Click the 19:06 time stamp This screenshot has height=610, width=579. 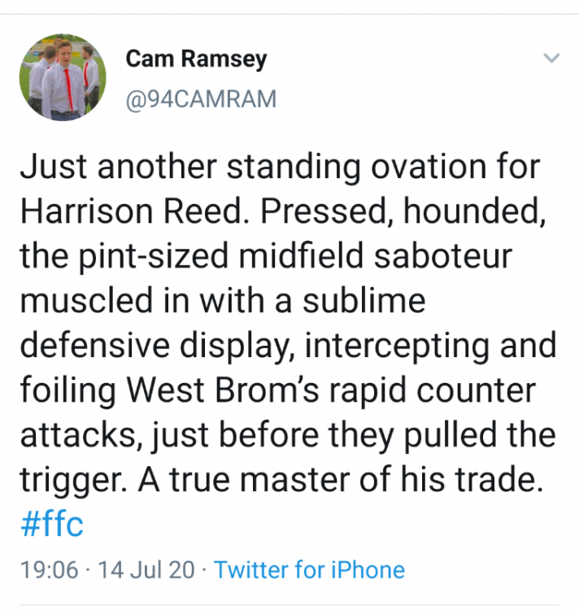[x=49, y=569]
